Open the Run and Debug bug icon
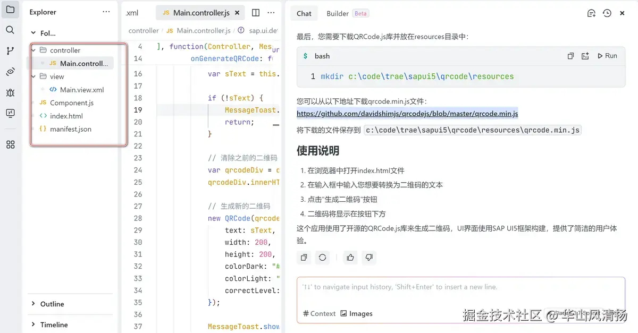 click(10, 92)
